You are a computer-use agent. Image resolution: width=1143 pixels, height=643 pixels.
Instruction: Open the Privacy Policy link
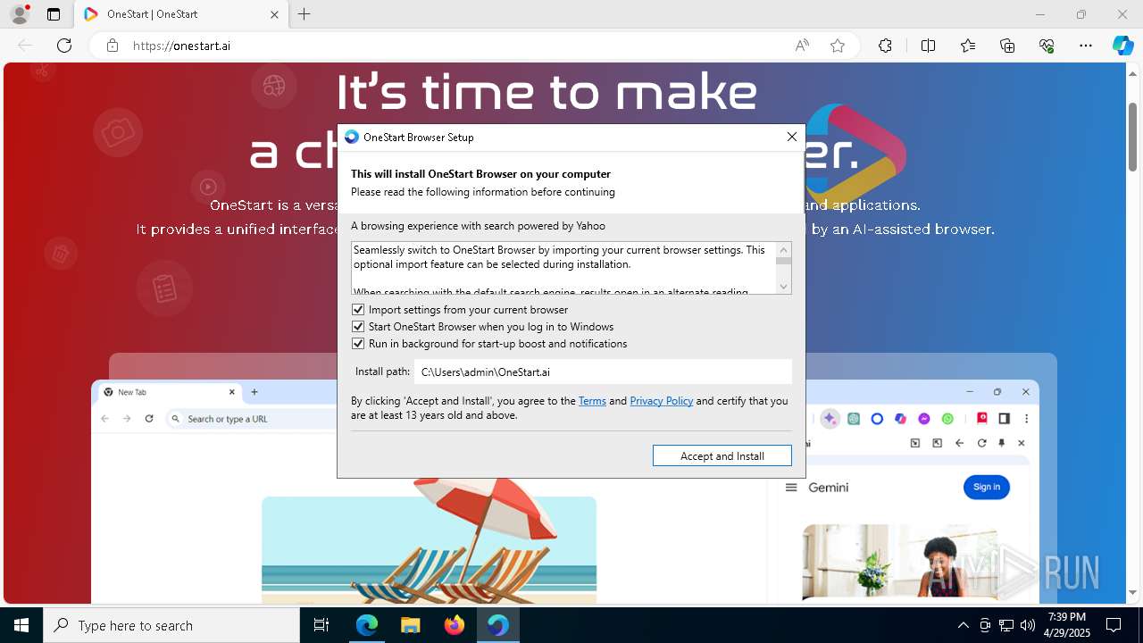(662, 401)
